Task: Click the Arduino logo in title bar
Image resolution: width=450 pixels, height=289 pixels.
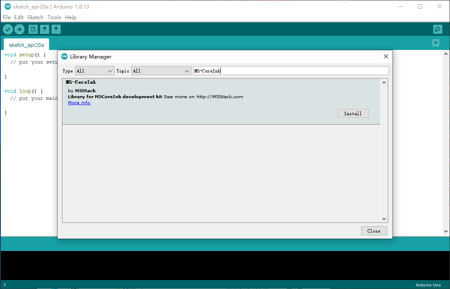Action: [8, 6]
